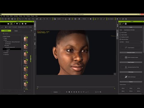Image resolution: width=144 pixels, height=108 pixels.
Task: Collapse the Avatar Template tree node
Action: click(3, 37)
